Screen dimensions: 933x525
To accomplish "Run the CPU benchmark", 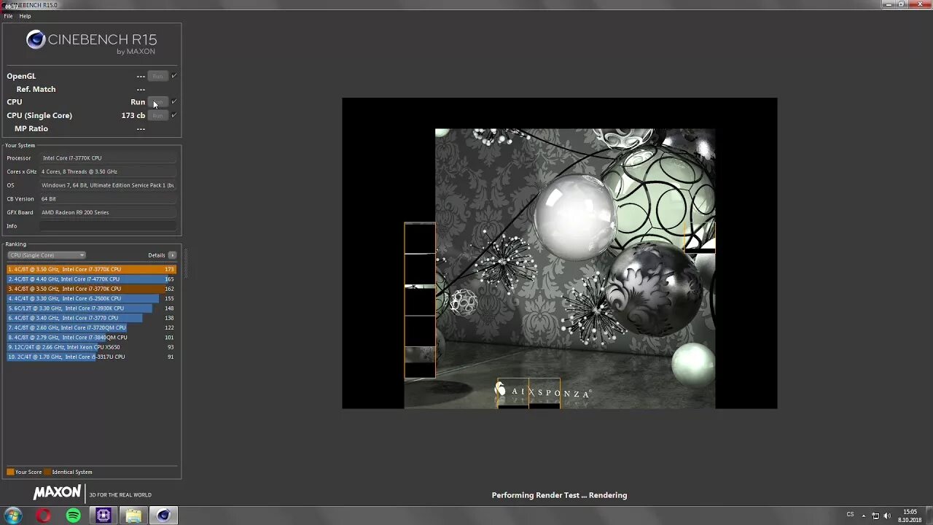I will click(x=157, y=102).
